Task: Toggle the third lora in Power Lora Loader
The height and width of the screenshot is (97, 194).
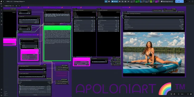Action: 20,90
